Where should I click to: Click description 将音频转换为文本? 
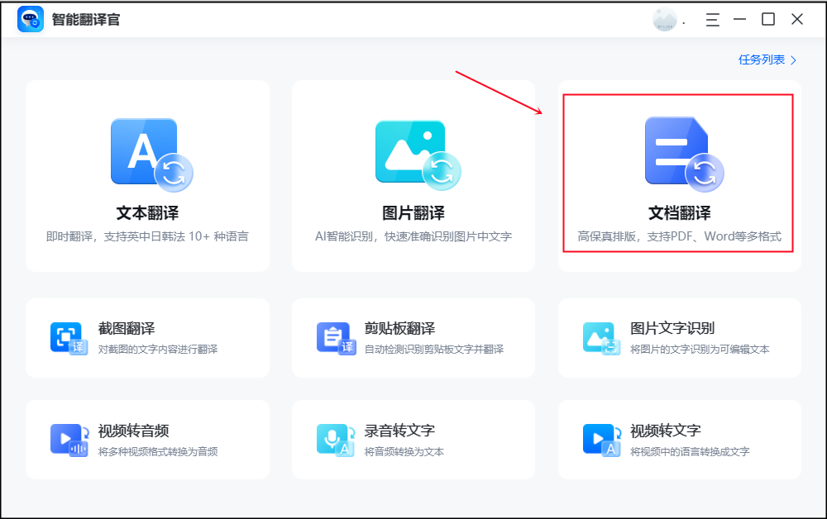coord(404,451)
